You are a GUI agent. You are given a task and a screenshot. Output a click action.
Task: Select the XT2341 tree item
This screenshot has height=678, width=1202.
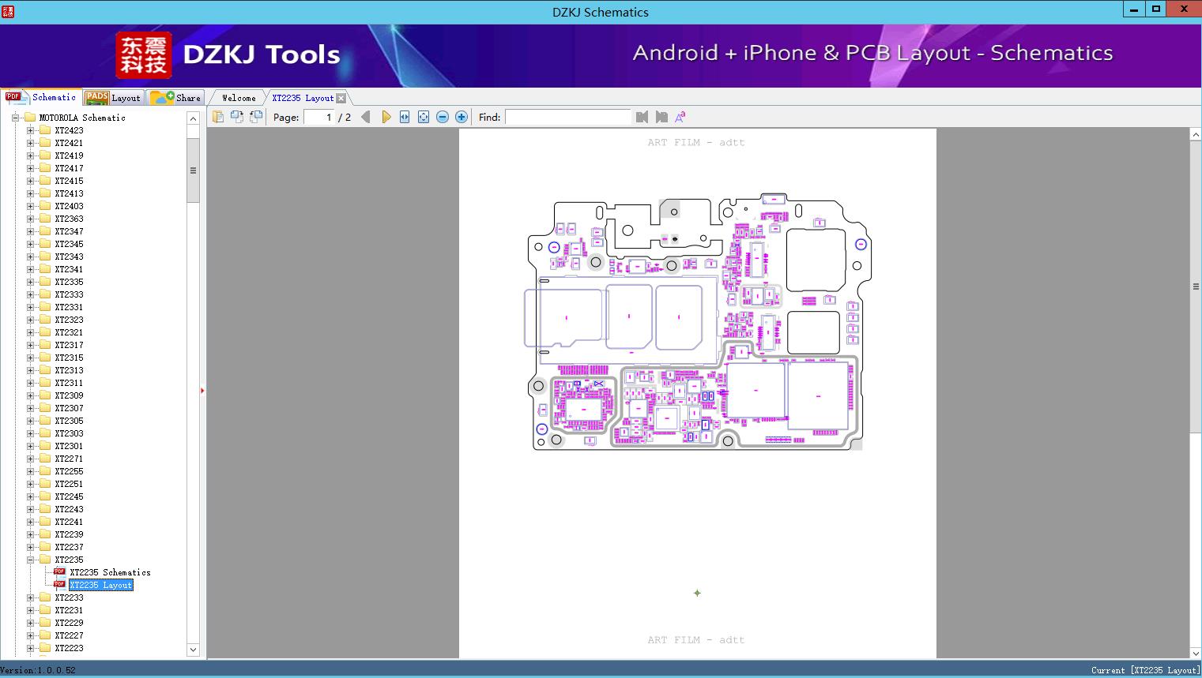pos(69,269)
